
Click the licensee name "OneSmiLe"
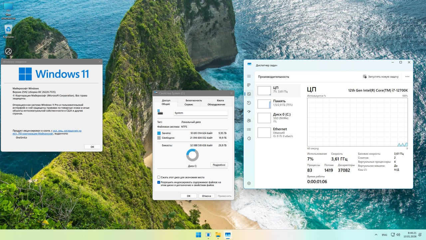21,137
